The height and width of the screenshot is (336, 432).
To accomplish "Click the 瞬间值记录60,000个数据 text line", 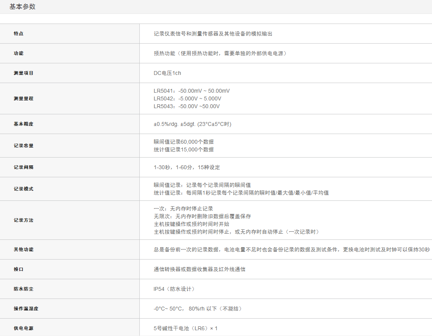I will tap(183, 142).
